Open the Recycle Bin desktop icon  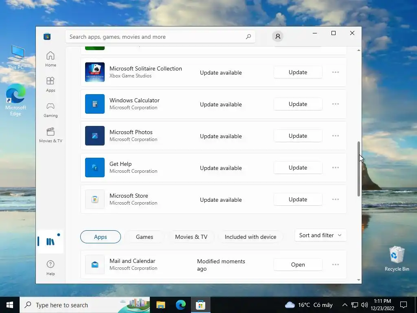pyautogui.click(x=397, y=258)
